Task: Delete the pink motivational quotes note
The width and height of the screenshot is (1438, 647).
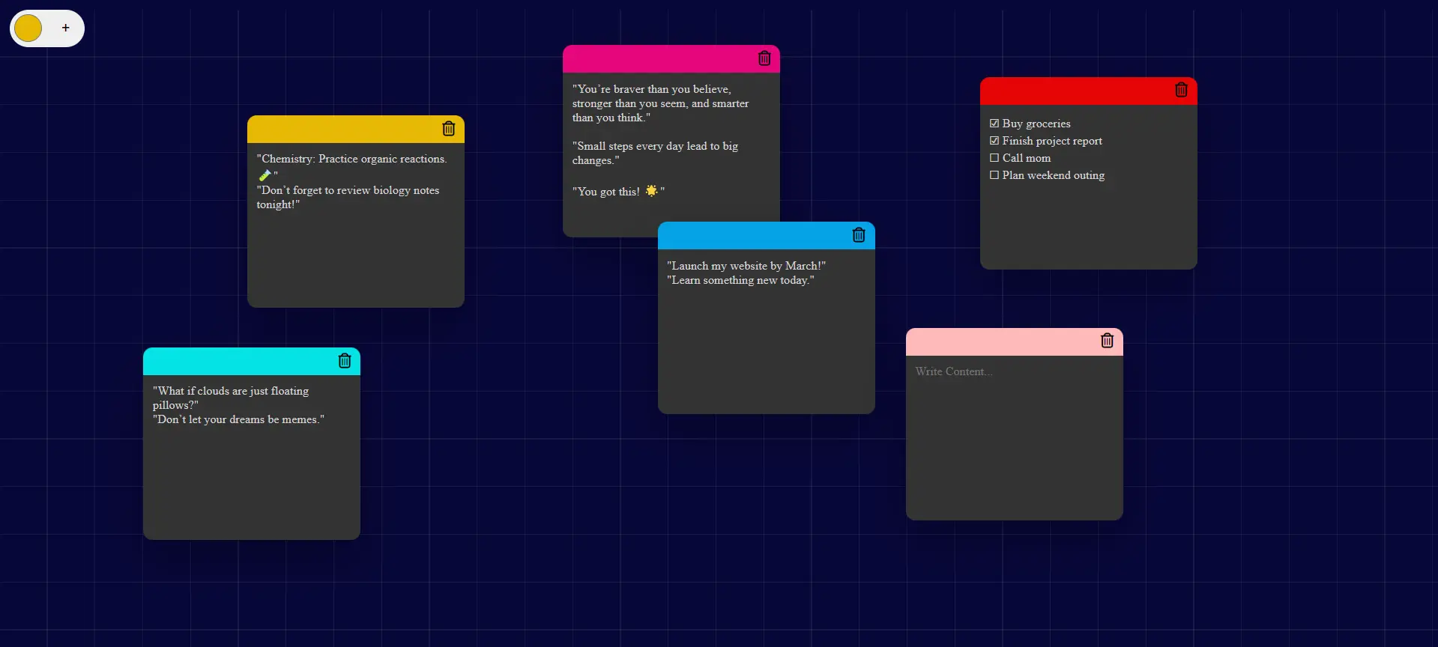Action: pyautogui.click(x=764, y=58)
